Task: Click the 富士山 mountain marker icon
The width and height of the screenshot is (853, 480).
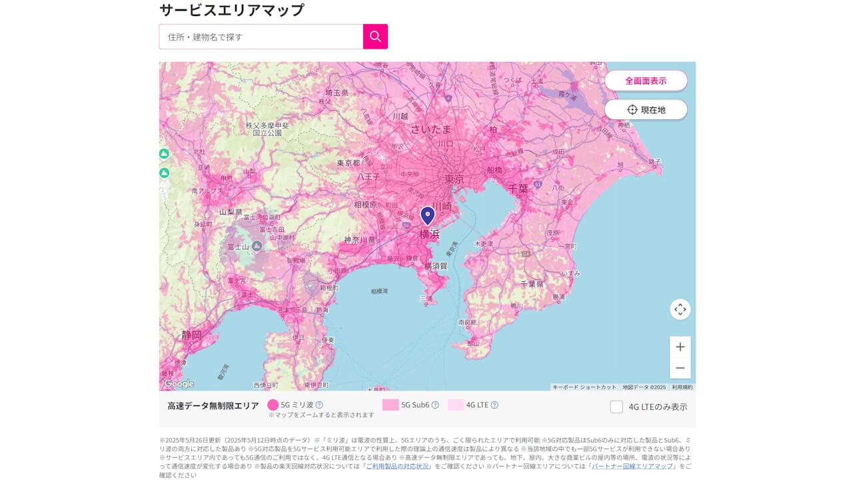Action: [257, 246]
